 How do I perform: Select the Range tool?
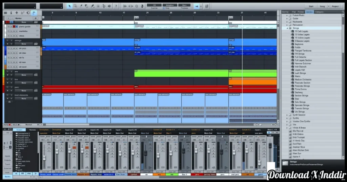75,6
